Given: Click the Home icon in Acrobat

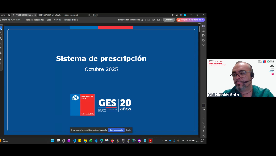Looking at the screenshot, I should point(9,15).
